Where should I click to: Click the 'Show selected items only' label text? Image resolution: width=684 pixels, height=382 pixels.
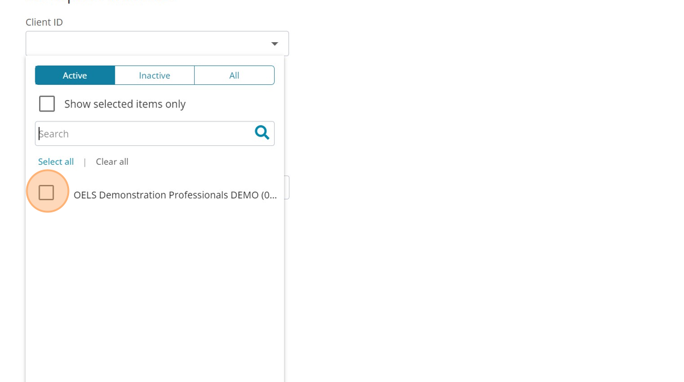pyautogui.click(x=125, y=104)
